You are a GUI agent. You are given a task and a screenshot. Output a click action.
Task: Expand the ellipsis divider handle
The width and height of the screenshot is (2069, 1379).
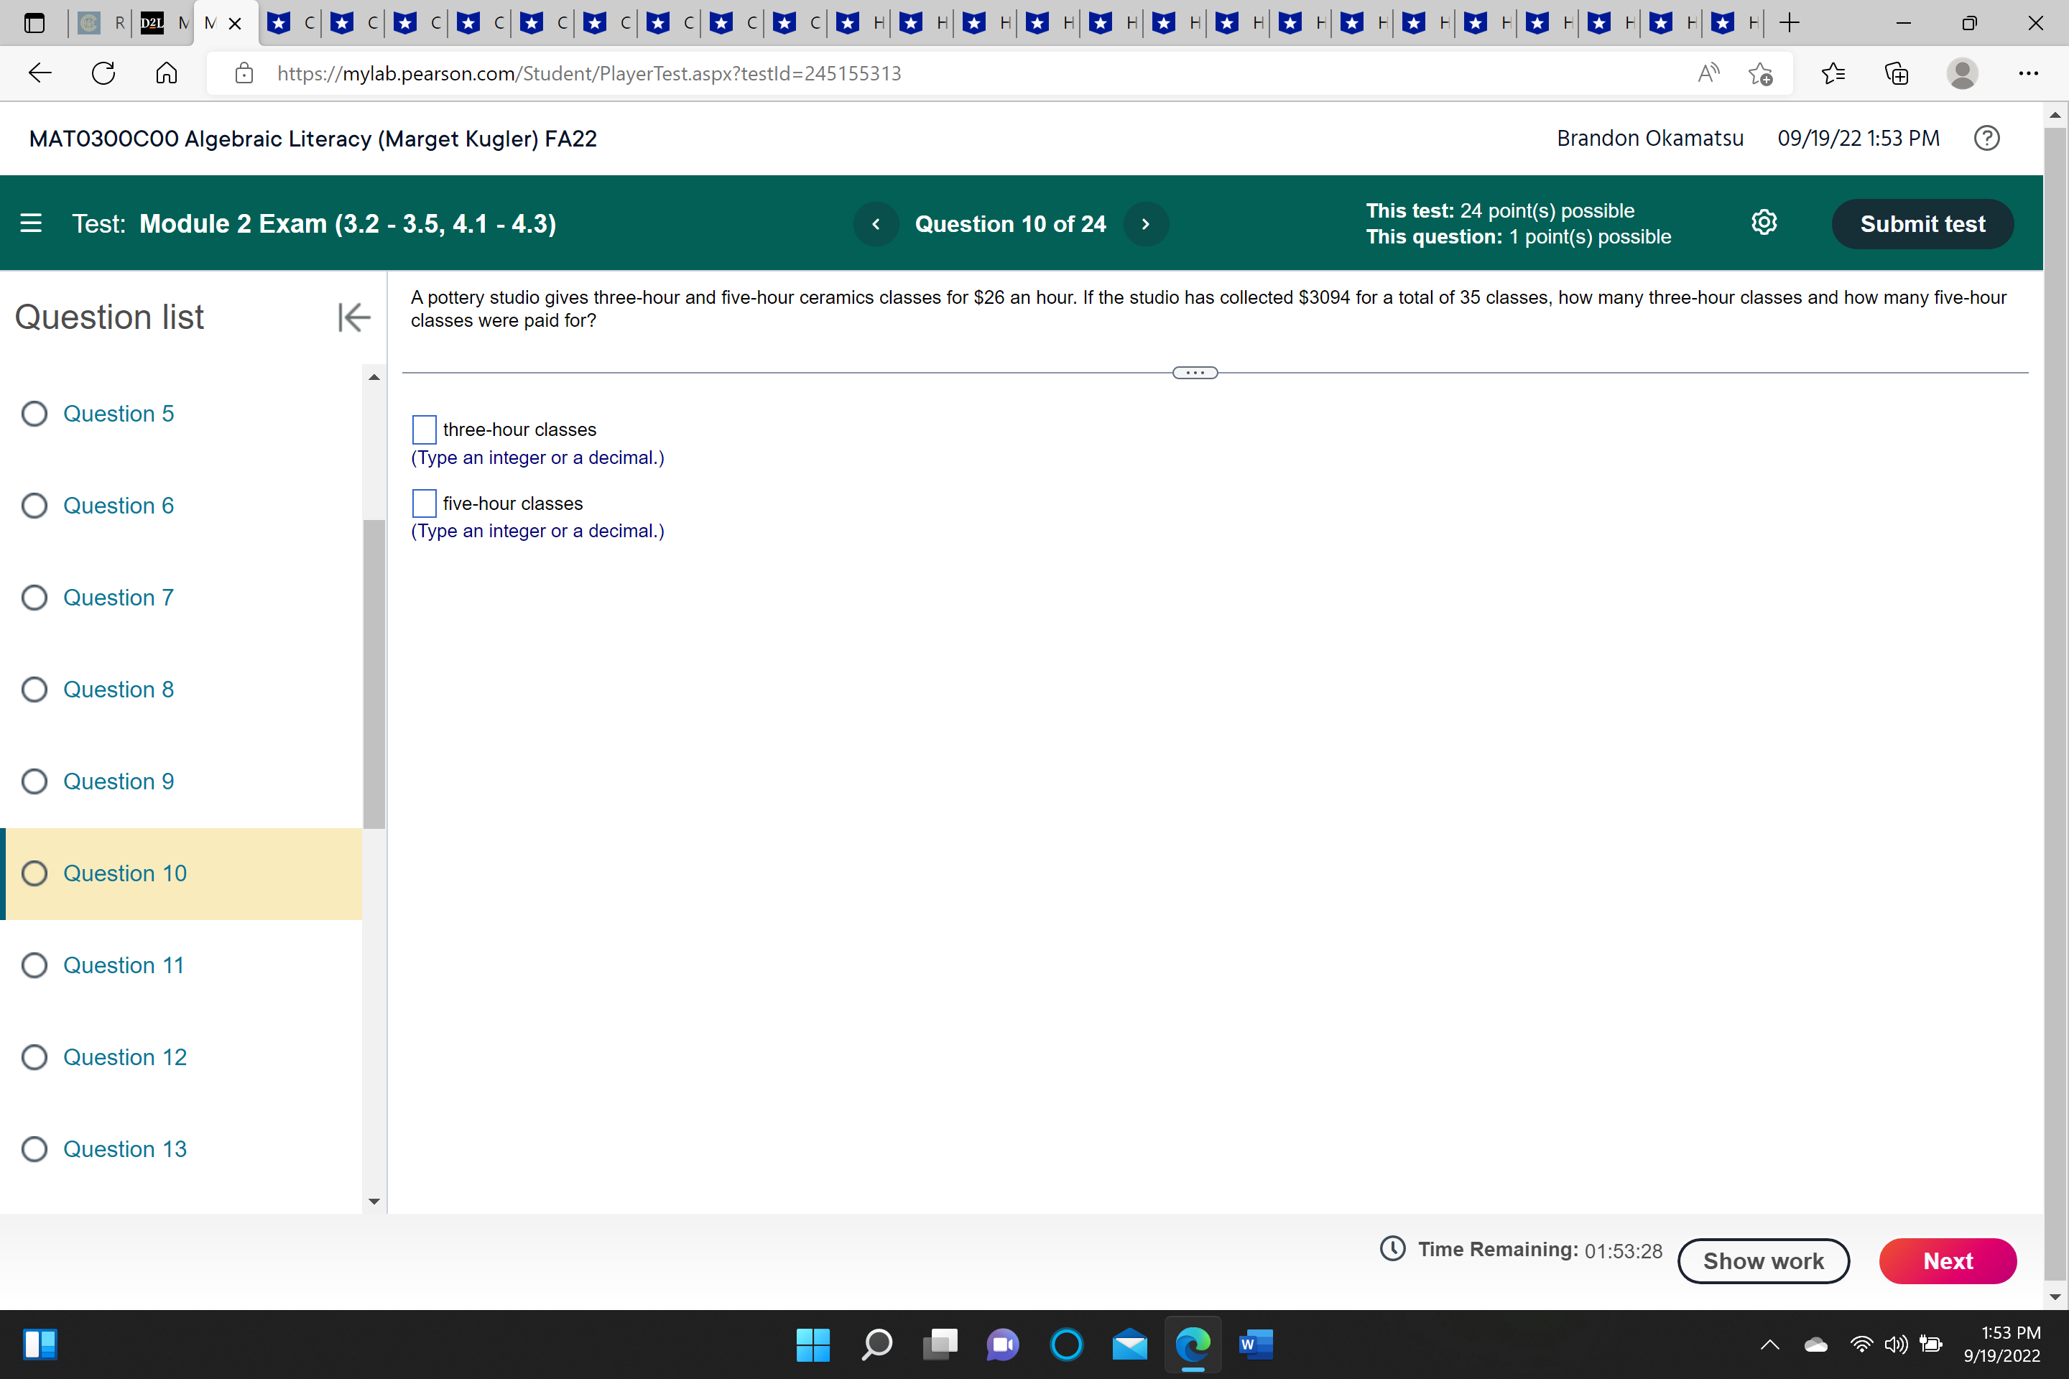pos(1195,373)
